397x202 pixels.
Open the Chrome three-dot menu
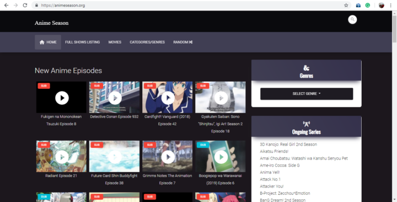(391, 6)
